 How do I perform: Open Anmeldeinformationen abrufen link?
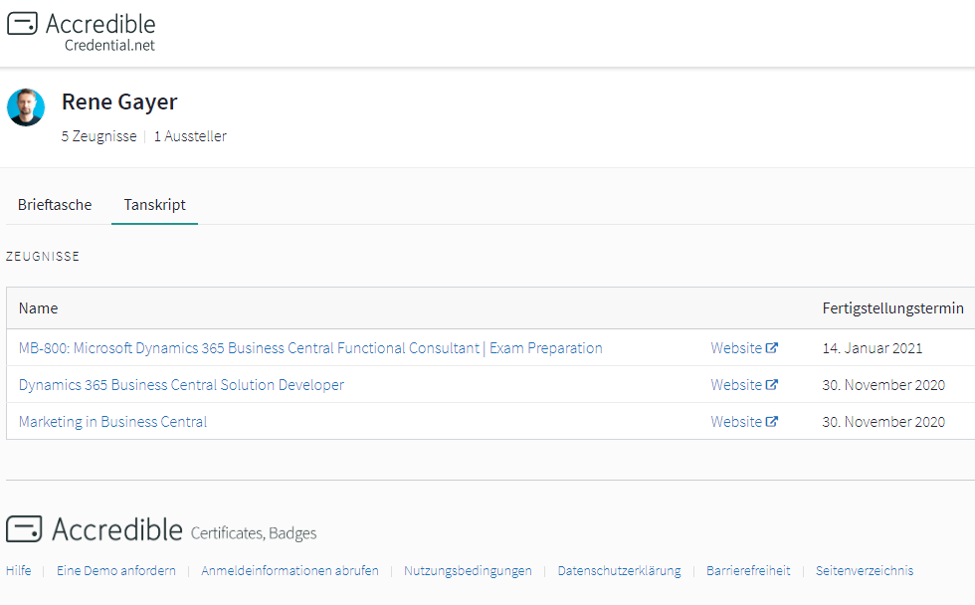coord(290,571)
